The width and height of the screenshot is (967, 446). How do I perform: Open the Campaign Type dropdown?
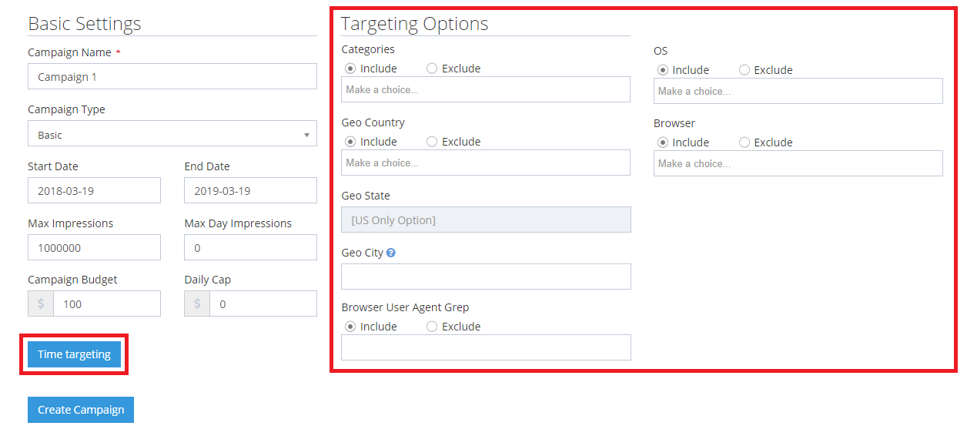(172, 132)
